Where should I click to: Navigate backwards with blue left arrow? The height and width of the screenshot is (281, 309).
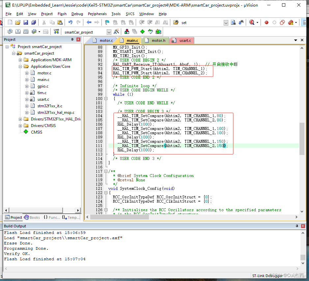[89, 22]
